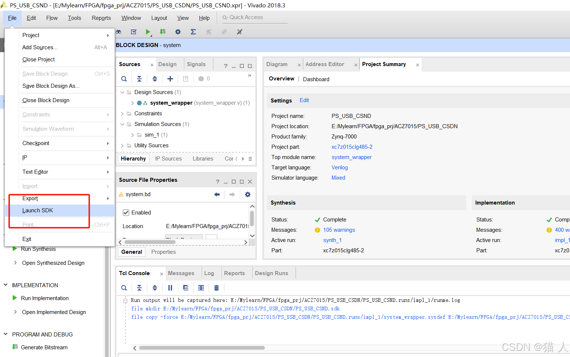570x357 pixels.
Task: Click Generate Bitstream in Flow Navigator
Action: coord(44,347)
